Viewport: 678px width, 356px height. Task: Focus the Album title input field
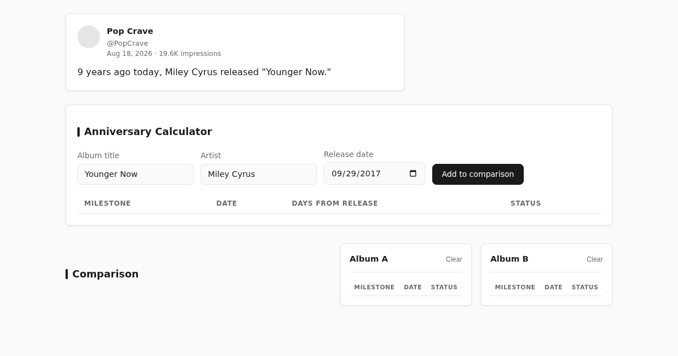click(x=136, y=174)
